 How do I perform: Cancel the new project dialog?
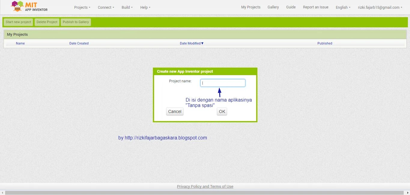click(175, 111)
